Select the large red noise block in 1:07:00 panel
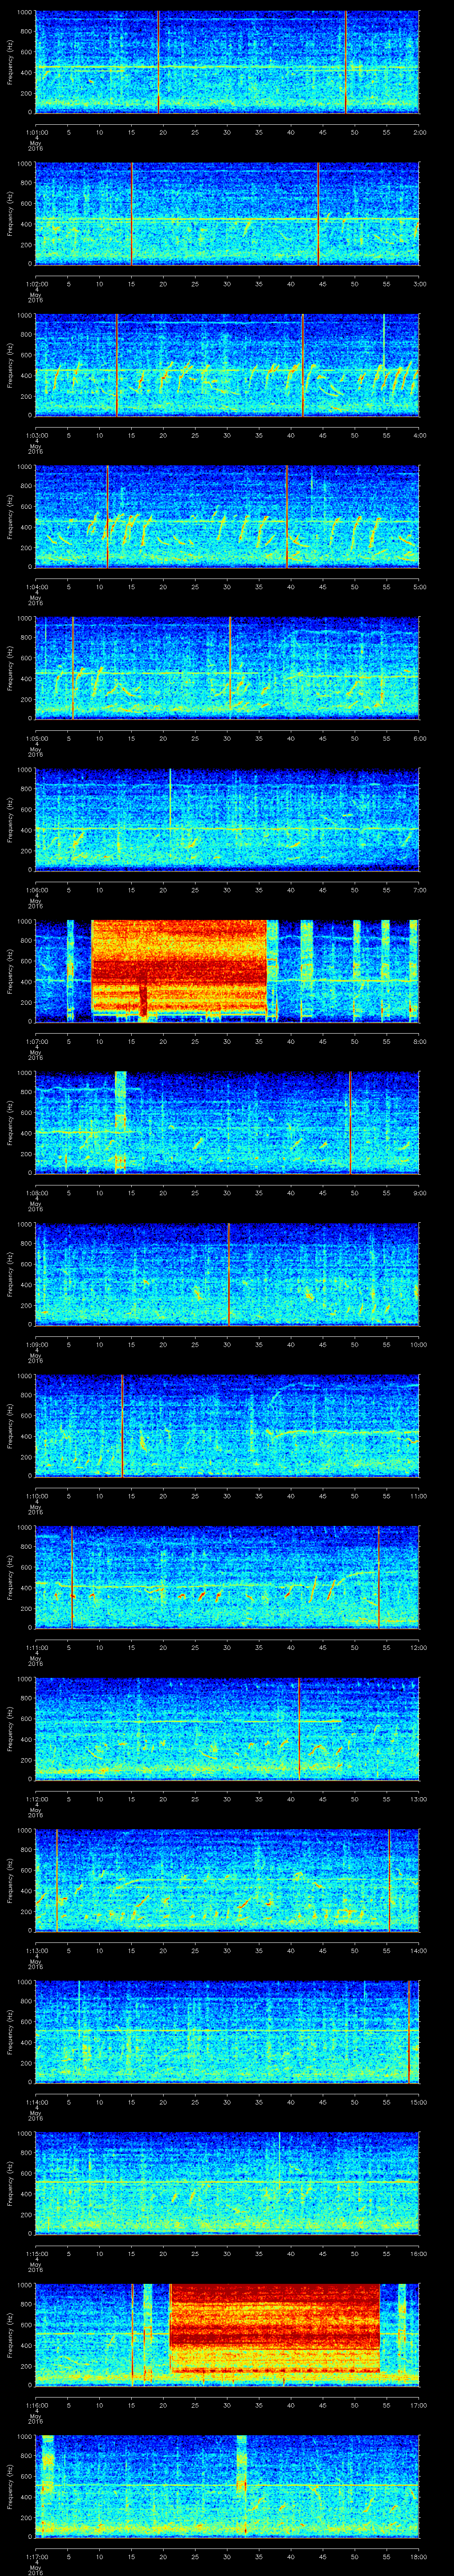Viewport: 454px width, 2576px height. [x=180, y=968]
